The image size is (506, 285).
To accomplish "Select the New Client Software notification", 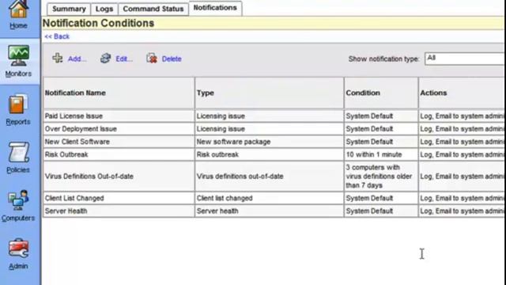I will (x=77, y=142).
